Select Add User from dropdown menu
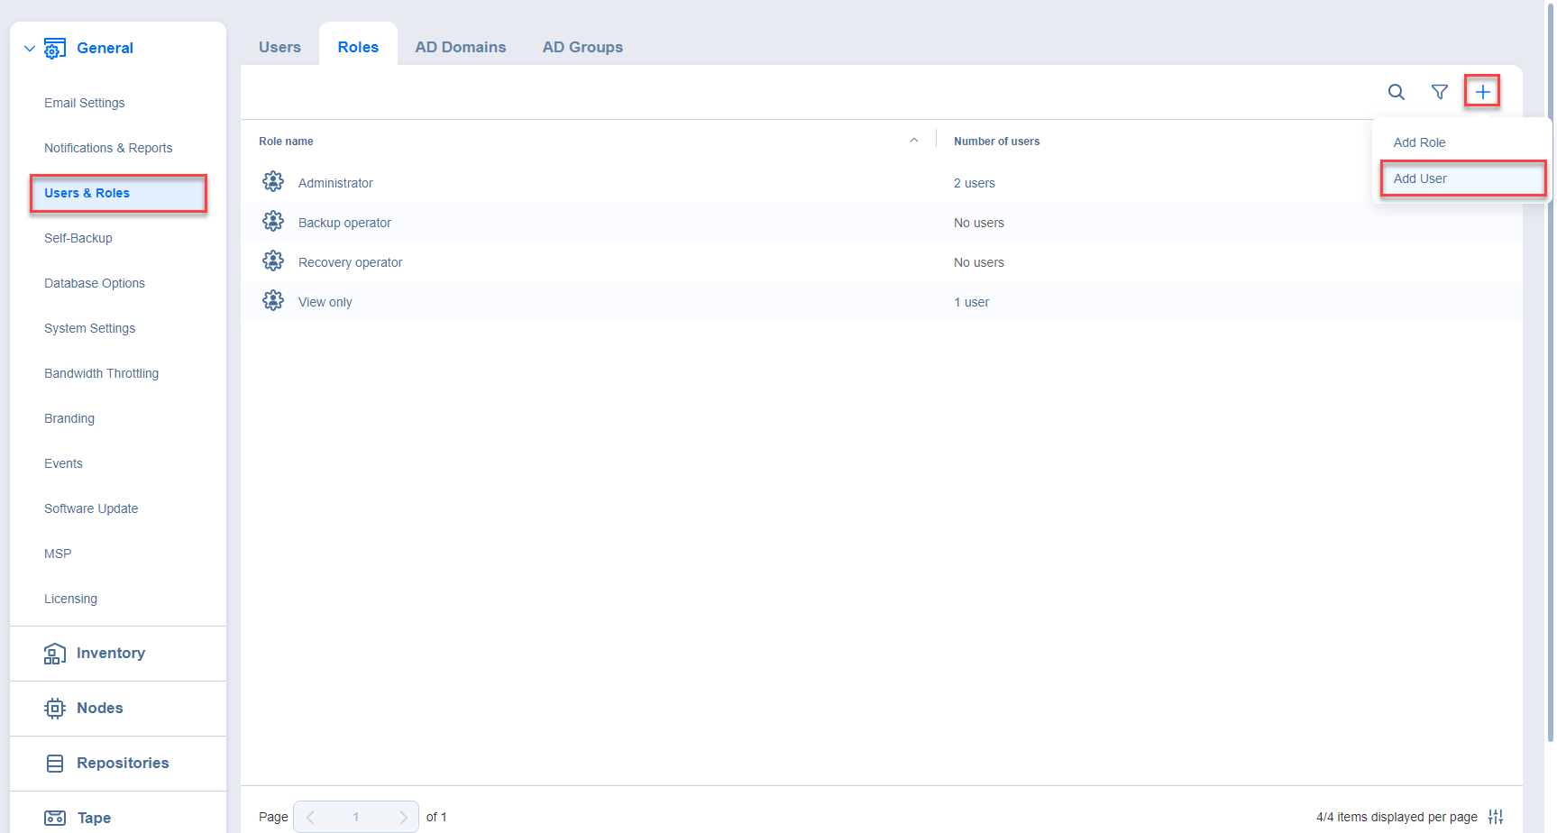Viewport: 1557px width, 833px height. click(1420, 178)
